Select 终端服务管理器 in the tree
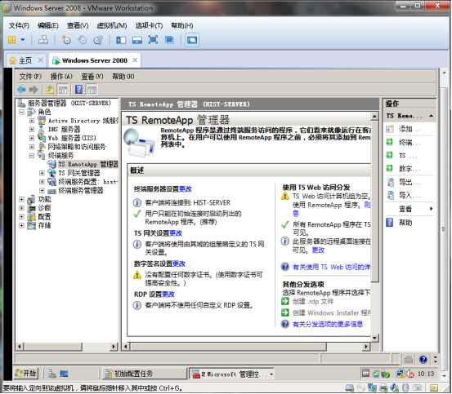The image size is (452, 394). (80, 190)
